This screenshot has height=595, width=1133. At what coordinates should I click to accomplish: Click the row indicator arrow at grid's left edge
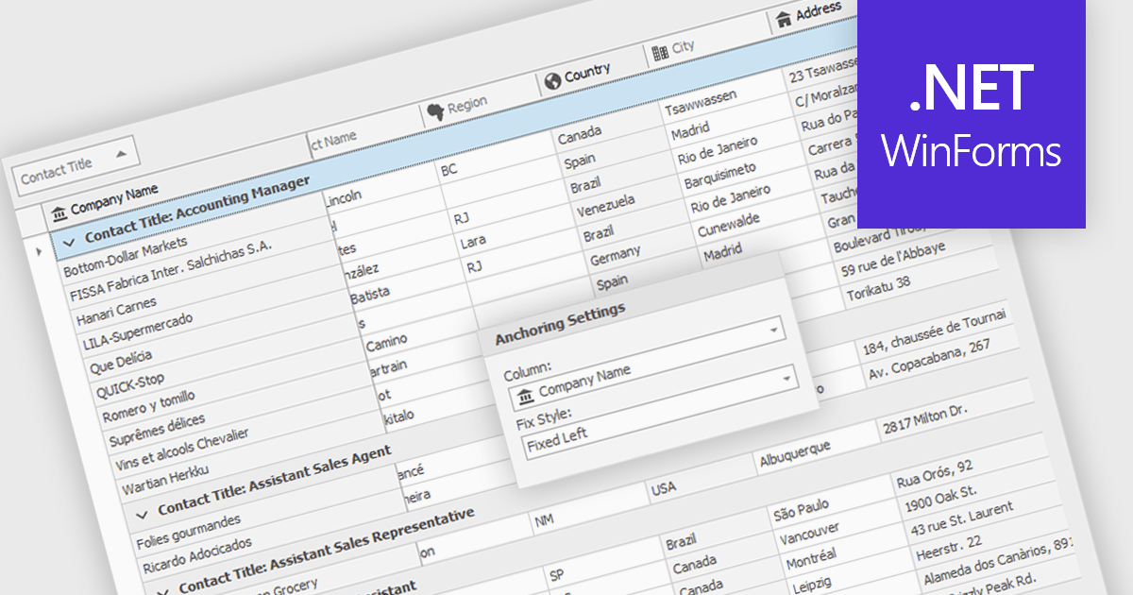tap(38, 252)
